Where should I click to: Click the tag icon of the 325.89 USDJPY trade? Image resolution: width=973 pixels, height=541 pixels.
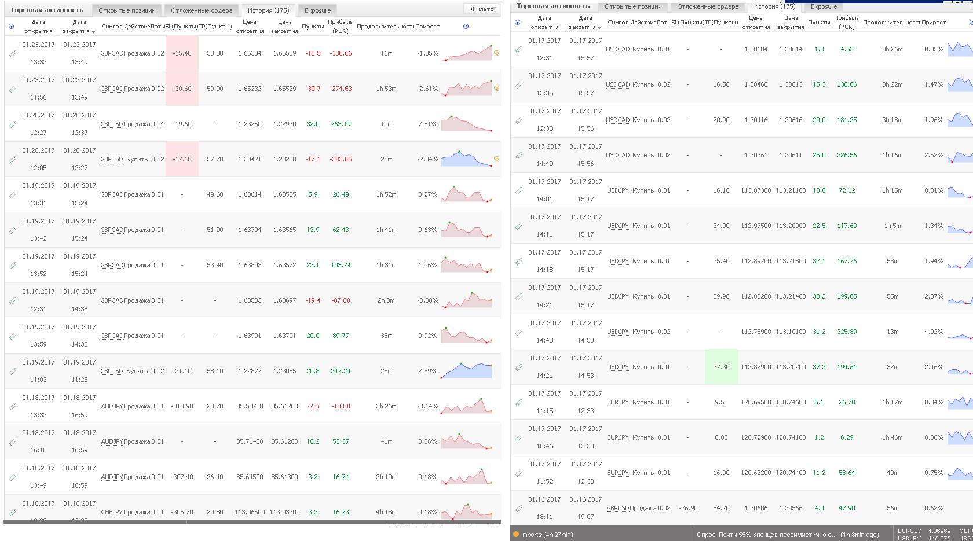click(519, 332)
